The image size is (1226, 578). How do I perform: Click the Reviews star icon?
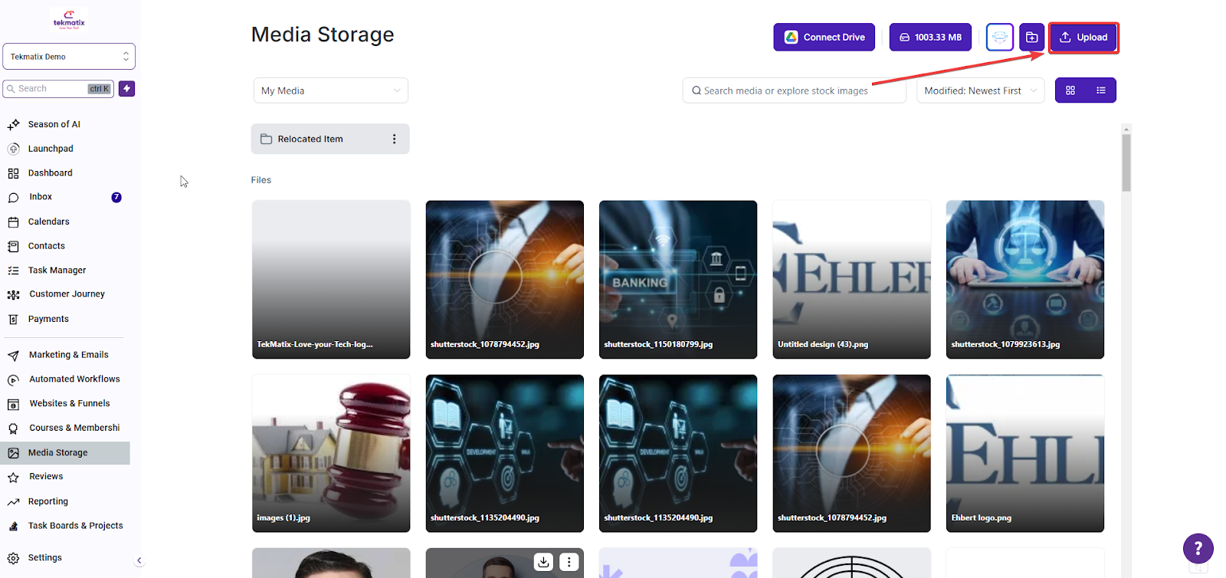(x=13, y=478)
